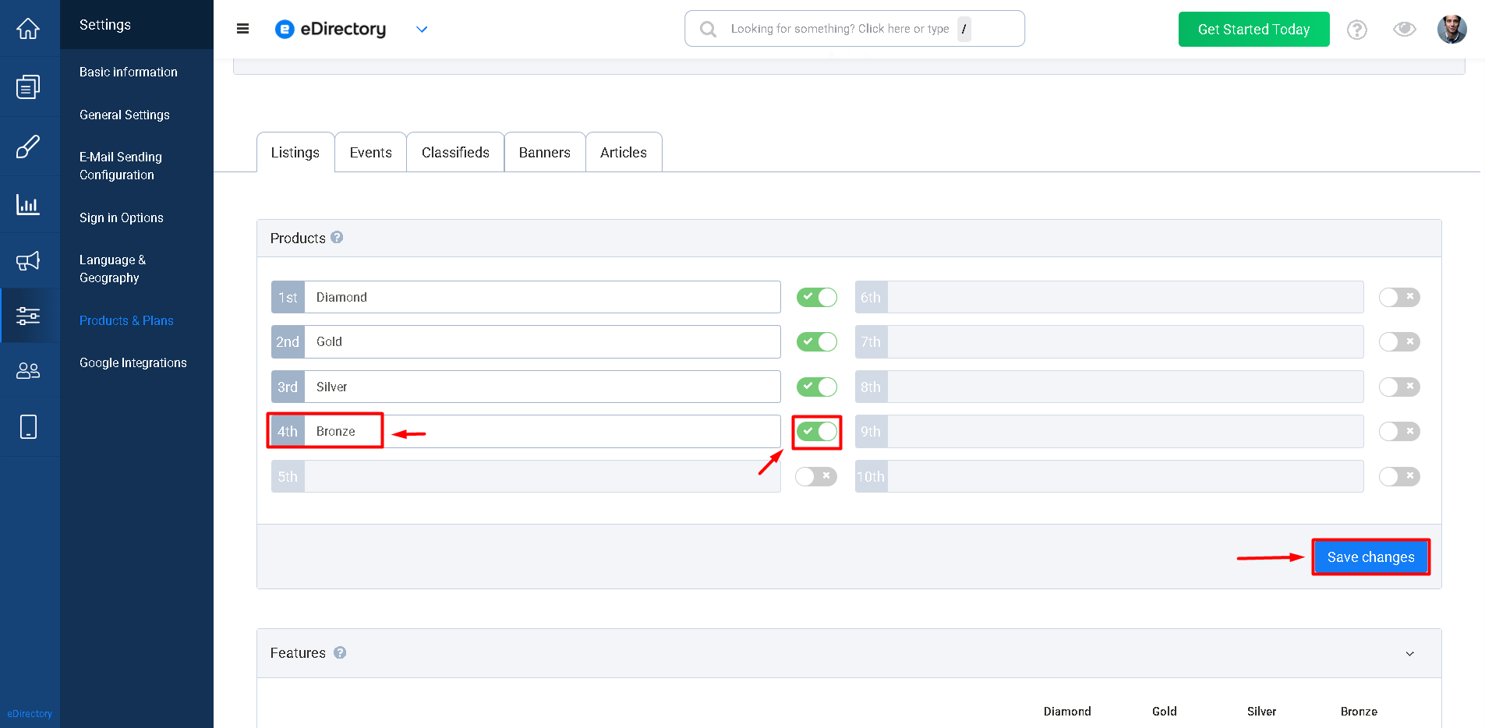Open the Accounts people sidebar icon
Screen dimensions: 1485x728
point(28,370)
